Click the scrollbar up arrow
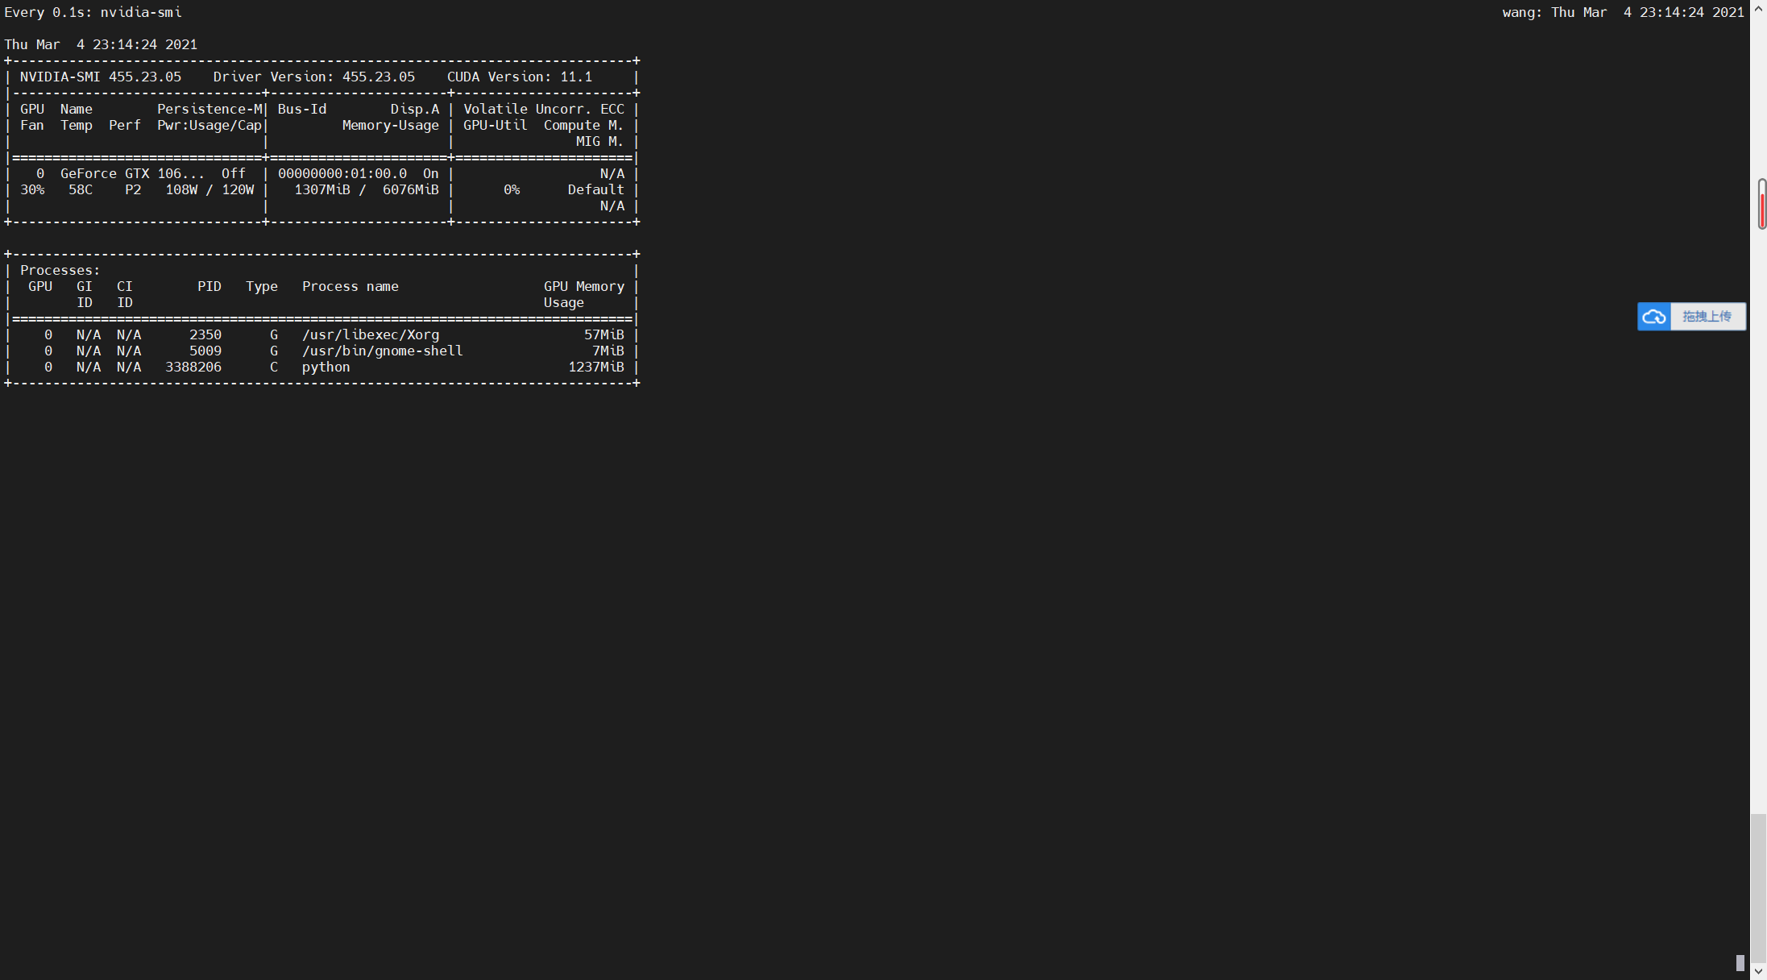The width and height of the screenshot is (1767, 980). coord(1760,8)
